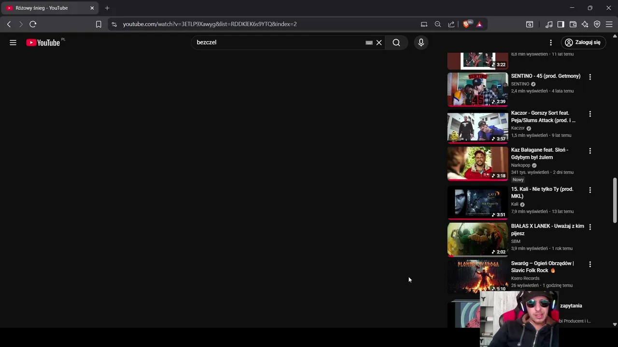Clear the search text with X
618x347 pixels.
[x=379, y=42]
